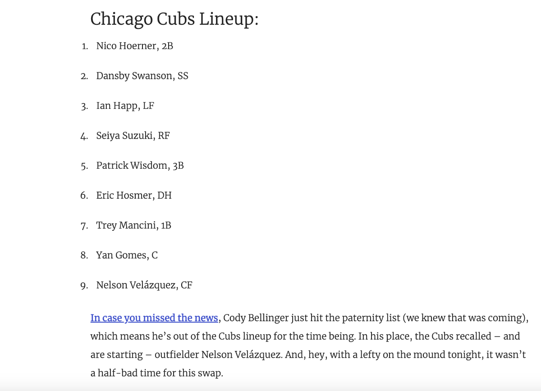Viewport: 541px width, 391px height.
Task: Click the number 9 list marker
Action: 84,286
